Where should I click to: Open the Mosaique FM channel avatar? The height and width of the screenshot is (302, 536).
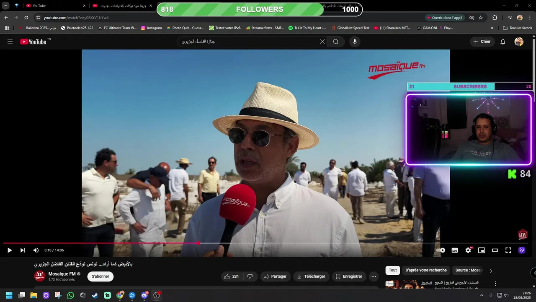click(x=39, y=276)
